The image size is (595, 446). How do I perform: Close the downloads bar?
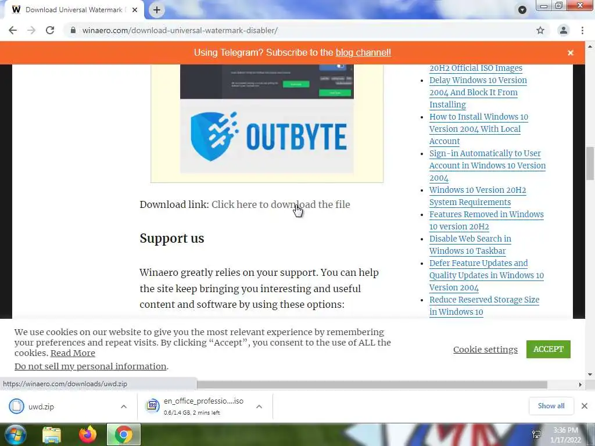point(585,406)
